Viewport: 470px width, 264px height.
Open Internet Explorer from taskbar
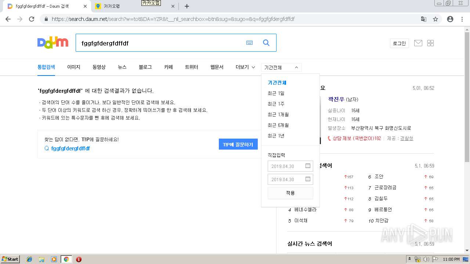click(x=29, y=259)
